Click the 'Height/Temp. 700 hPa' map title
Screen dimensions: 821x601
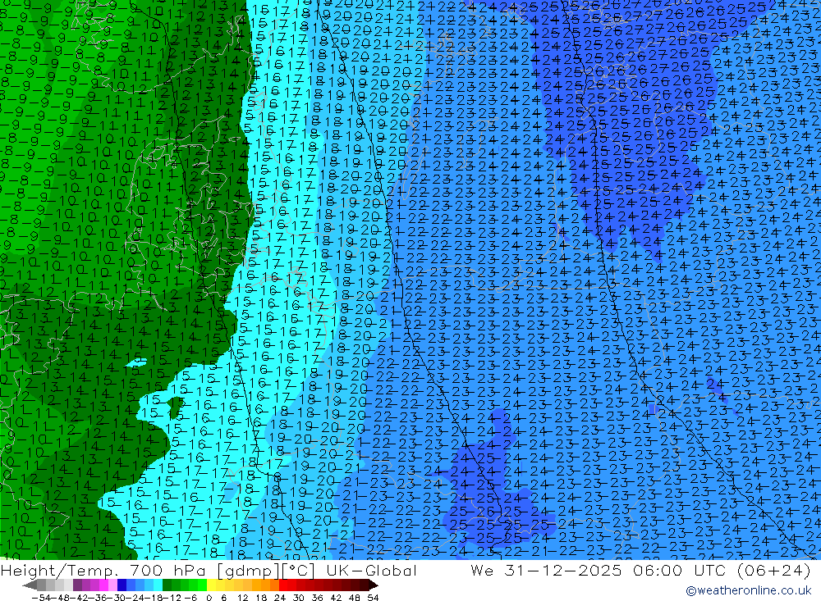click(x=103, y=571)
